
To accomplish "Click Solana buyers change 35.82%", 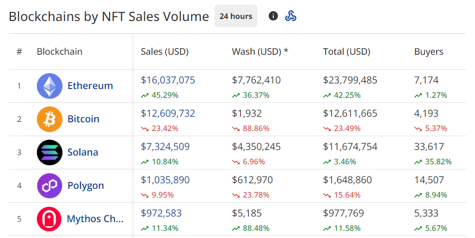I will click(x=433, y=162).
